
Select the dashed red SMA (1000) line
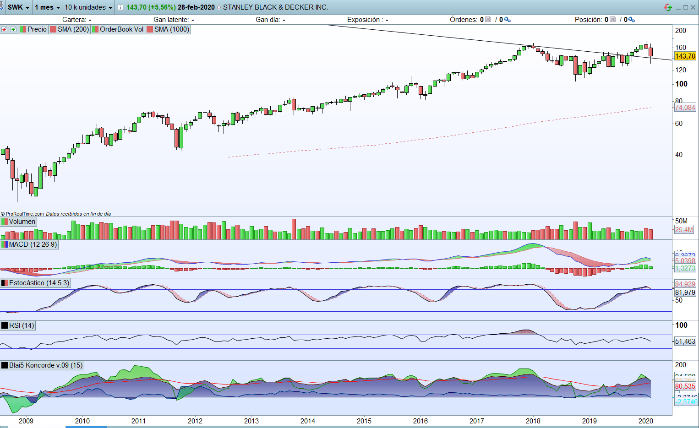(x=440, y=137)
